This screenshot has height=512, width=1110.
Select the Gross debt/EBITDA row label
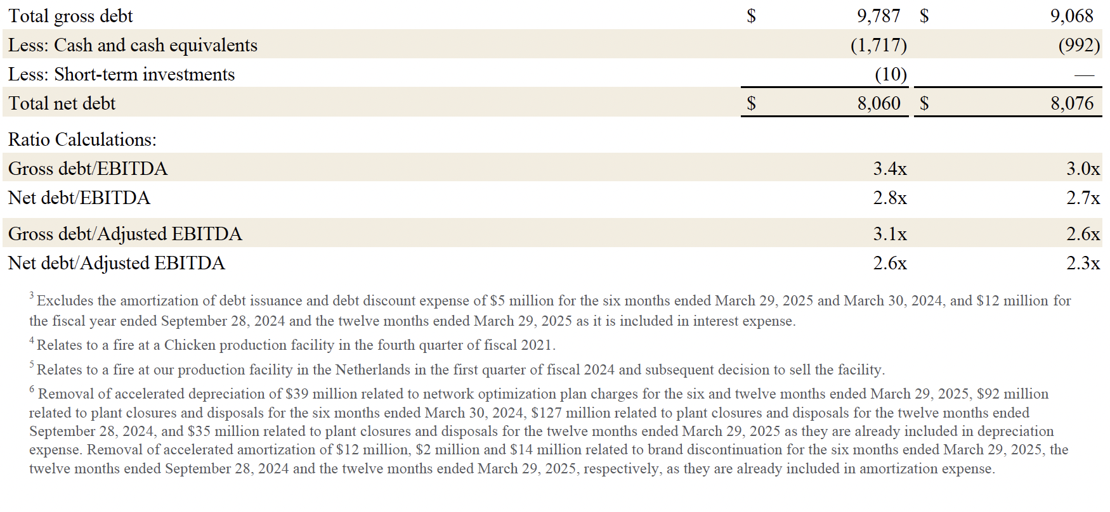[88, 169]
